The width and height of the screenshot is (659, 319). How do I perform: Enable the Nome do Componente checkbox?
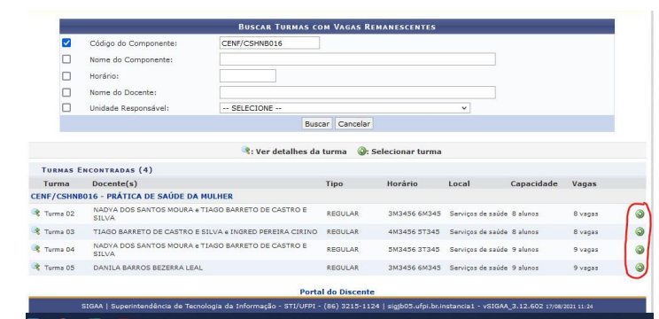click(66, 59)
